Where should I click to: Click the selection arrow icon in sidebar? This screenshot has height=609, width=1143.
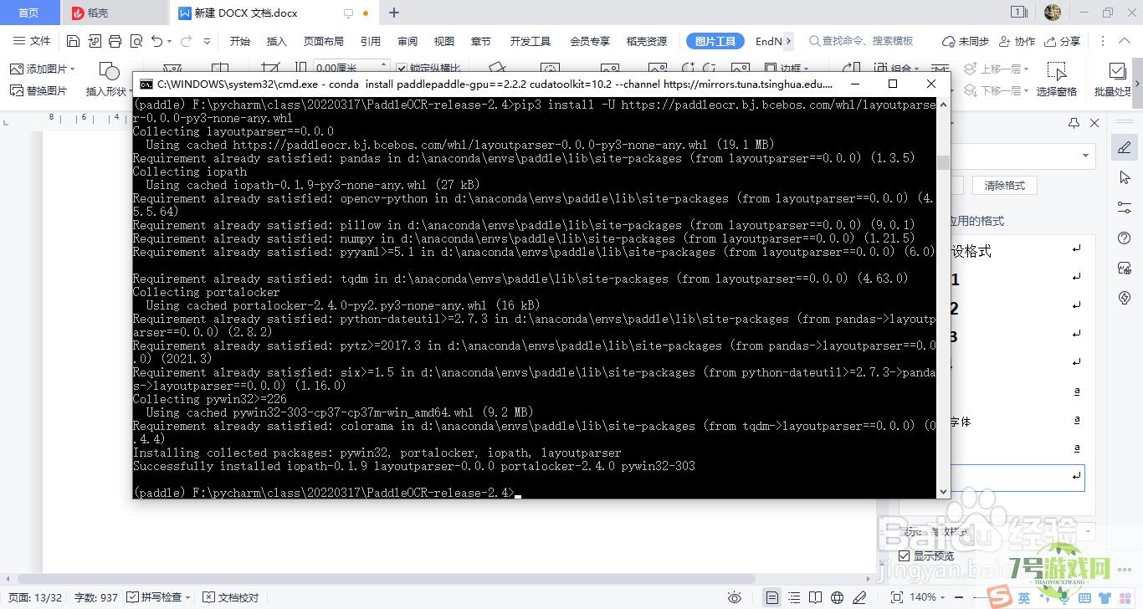click(x=1125, y=178)
